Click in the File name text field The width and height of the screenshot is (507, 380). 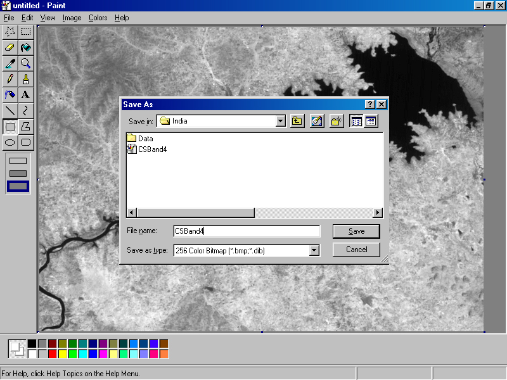[246, 231]
